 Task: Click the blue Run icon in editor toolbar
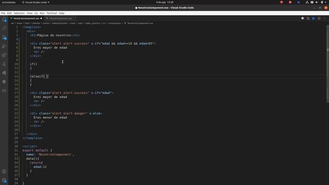click(314, 18)
